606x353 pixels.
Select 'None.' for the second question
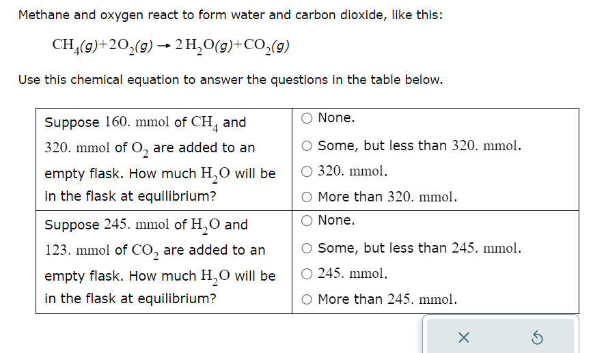307,221
